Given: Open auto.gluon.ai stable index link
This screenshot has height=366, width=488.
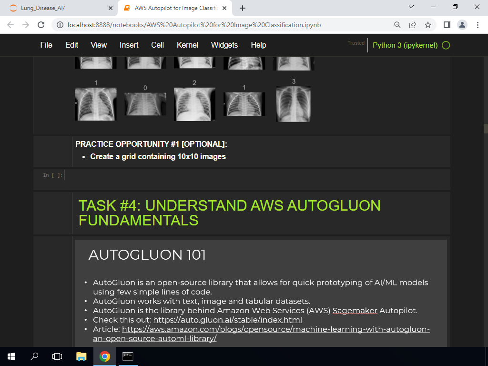Looking at the screenshot, I should (227, 320).
